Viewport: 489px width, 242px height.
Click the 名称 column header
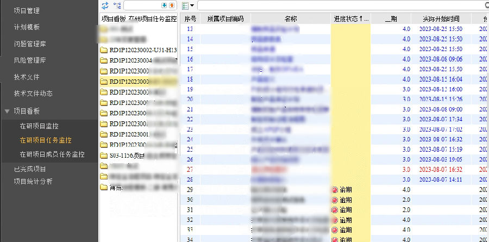coord(290,19)
